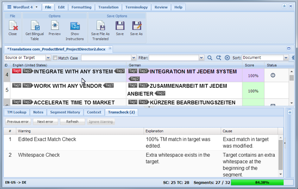Open the Review ribbon tab
Screen dimensions: 298x189
pyautogui.click(x=161, y=7)
